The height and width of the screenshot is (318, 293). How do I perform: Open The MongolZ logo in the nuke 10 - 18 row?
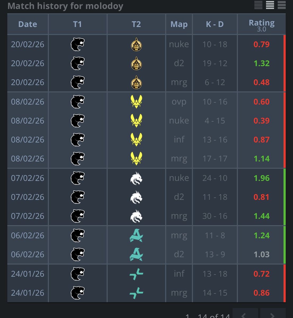[x=136, y=44]
